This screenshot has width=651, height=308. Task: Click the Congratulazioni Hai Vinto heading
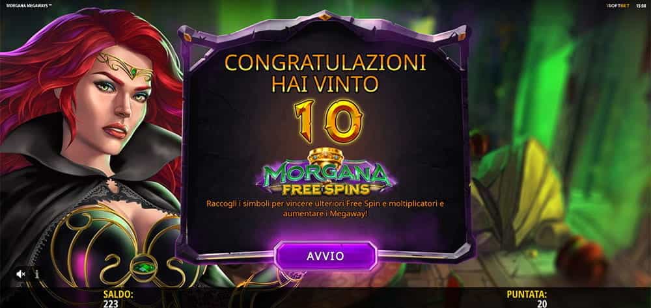[x=325, y=73]
